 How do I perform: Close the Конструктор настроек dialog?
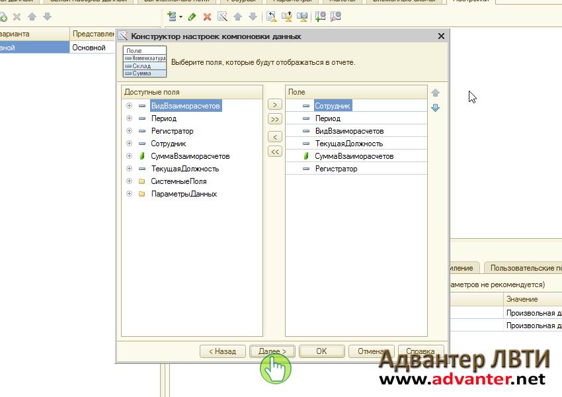tap(441, 36)
